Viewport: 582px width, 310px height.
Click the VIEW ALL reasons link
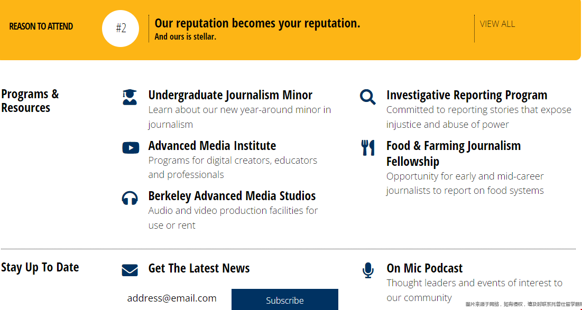[x=497, y=24]
